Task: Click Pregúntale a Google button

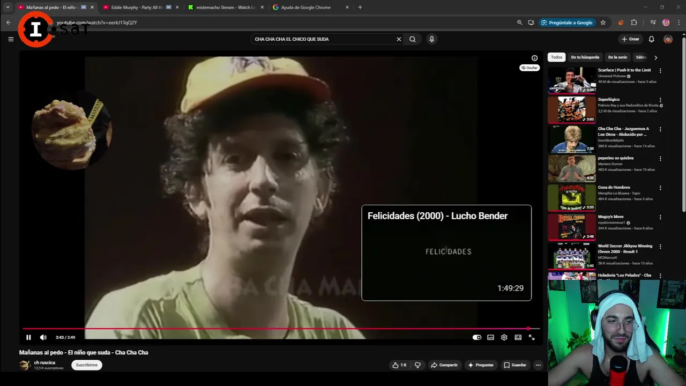Action: tap(567, 23)
